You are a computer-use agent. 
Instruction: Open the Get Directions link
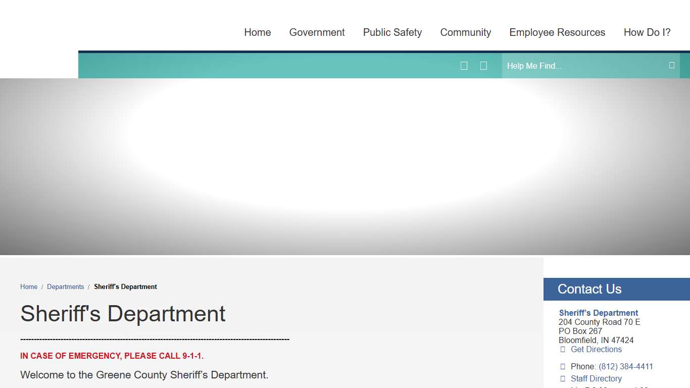pyautogui.click(x=596, y=350)
